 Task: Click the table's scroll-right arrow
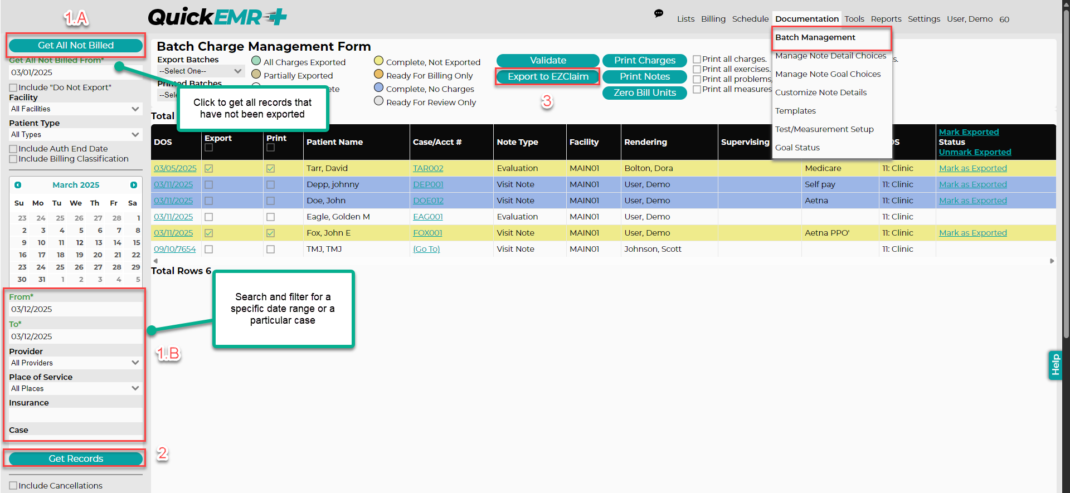pos(1052,261)
